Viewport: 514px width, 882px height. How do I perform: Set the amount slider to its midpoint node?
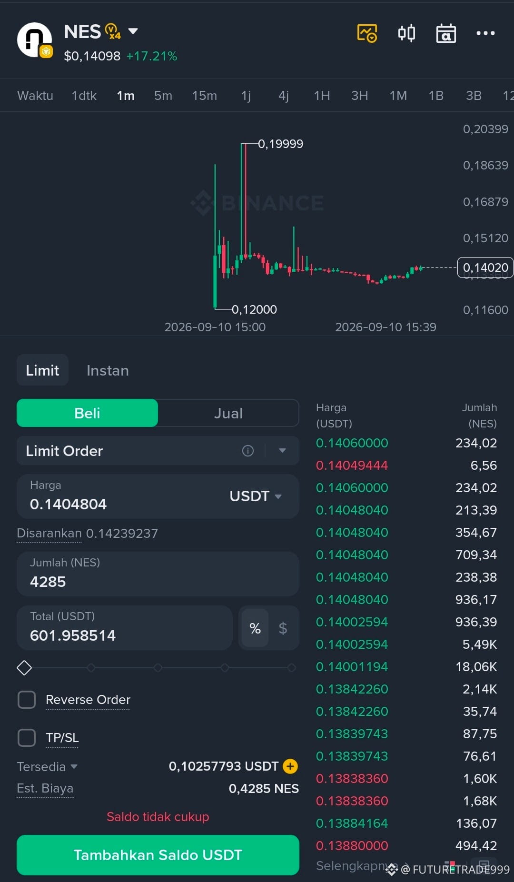(158, 668)
